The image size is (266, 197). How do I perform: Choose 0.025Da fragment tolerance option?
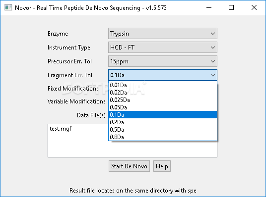[163, 100]
